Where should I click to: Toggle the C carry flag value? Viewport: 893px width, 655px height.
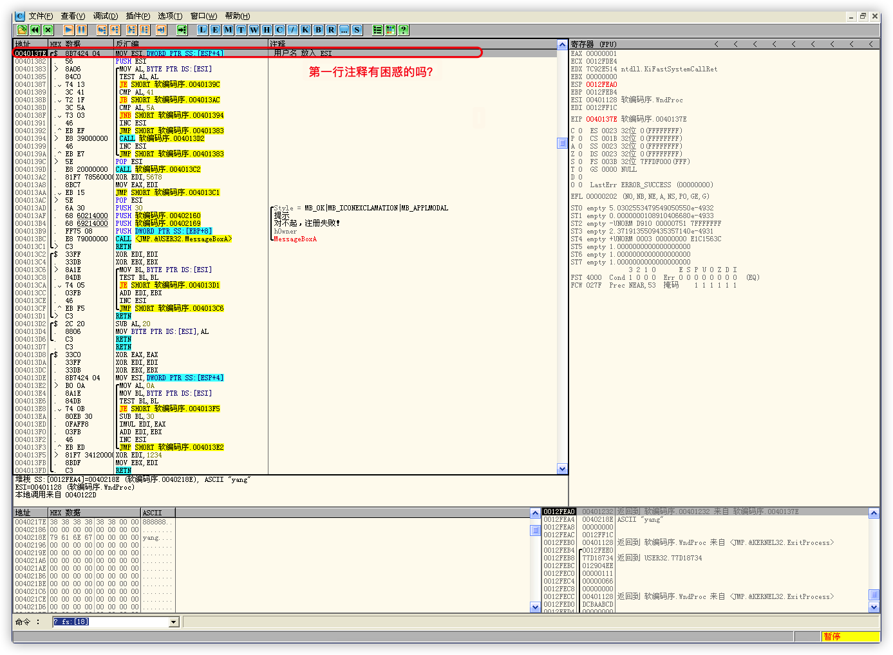[x=580, y=131]
